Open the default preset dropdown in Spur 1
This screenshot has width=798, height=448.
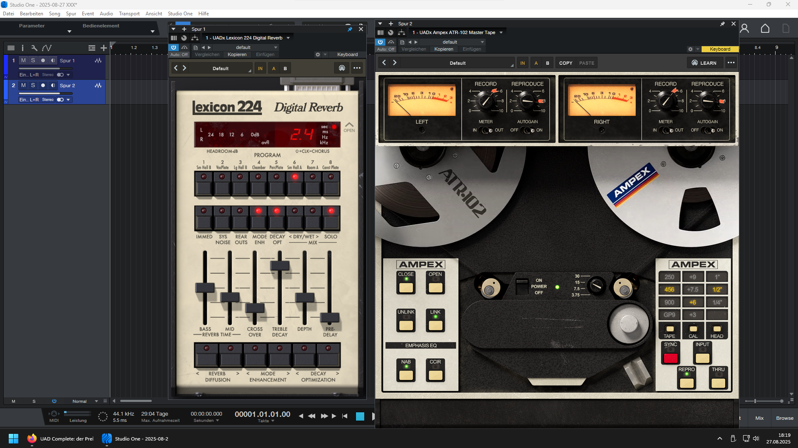(246, 47)
